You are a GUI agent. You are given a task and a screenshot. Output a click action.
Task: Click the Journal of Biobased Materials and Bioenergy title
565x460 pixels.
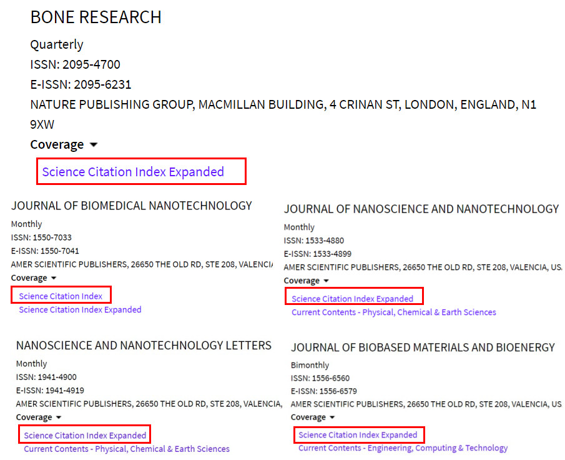[x=423, y=347]
